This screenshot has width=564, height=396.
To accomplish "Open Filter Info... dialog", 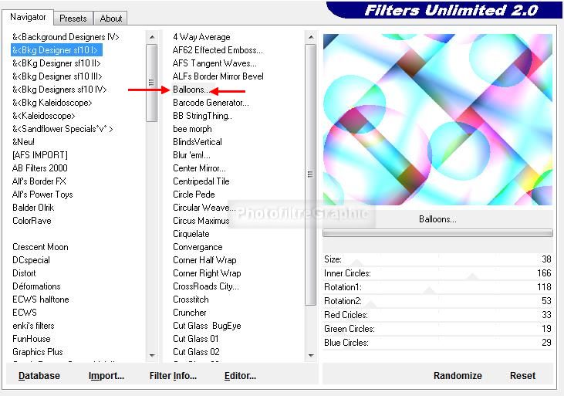I will pyautogui.click(x=173, y=376).
